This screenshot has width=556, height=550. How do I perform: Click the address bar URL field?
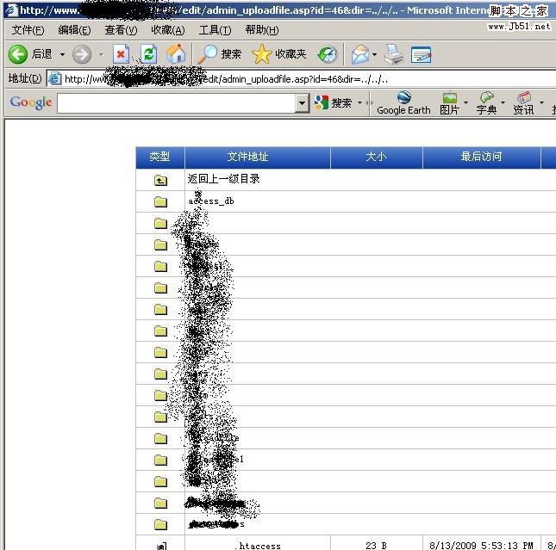click(x=302, y=78)
